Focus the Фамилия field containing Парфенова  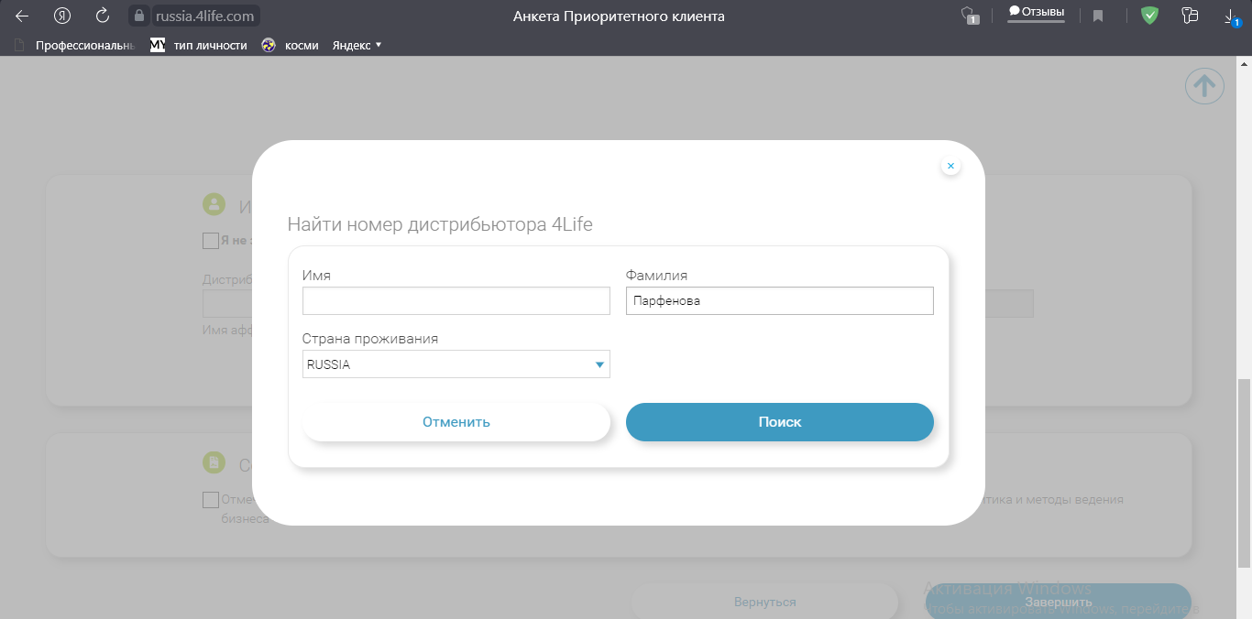coord(779,301)
